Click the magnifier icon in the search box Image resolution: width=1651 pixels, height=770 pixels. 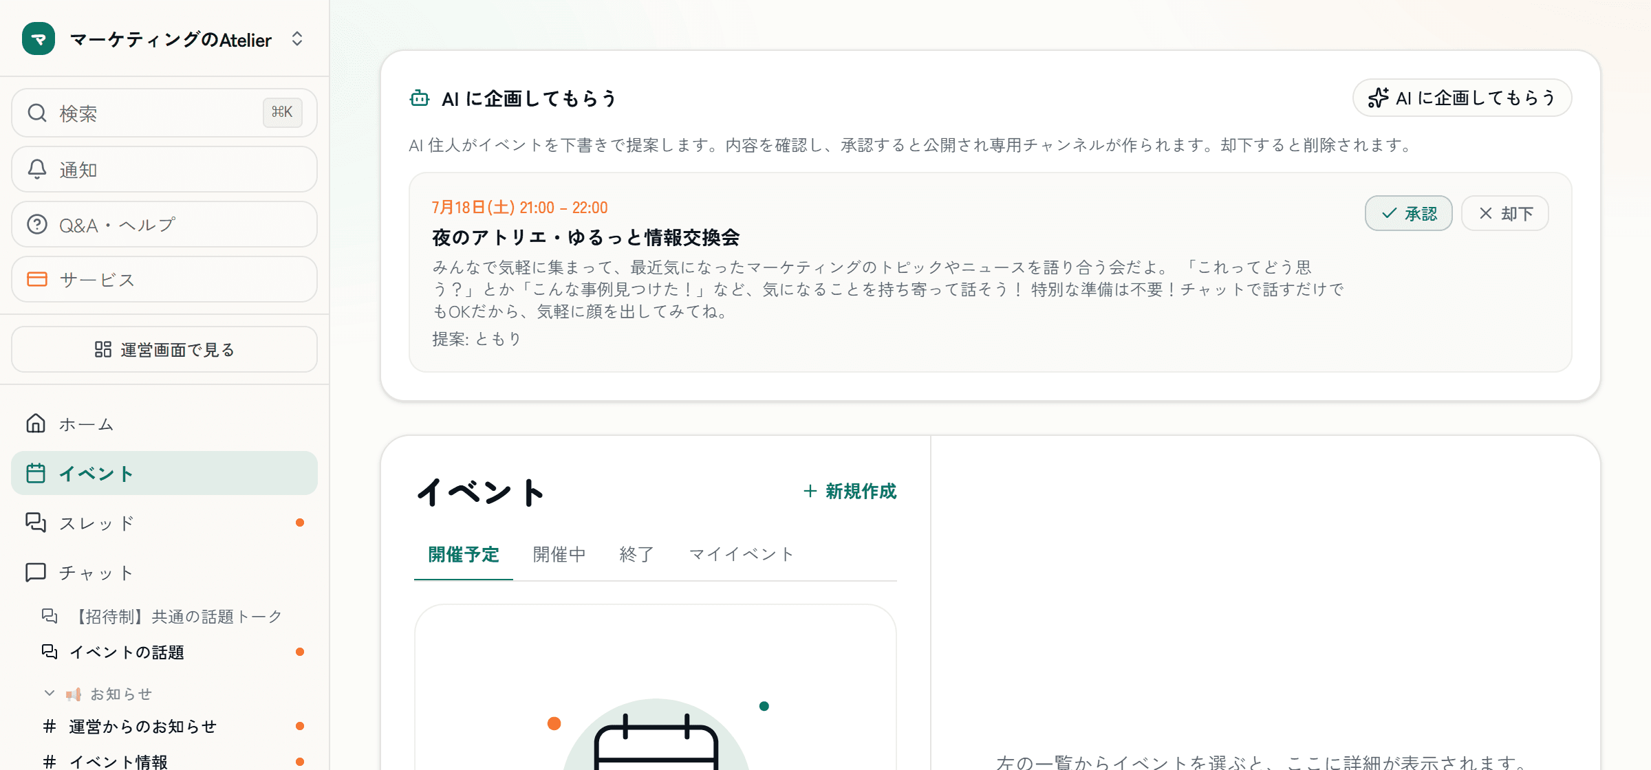pyautogui.click(x=37, y=113)
